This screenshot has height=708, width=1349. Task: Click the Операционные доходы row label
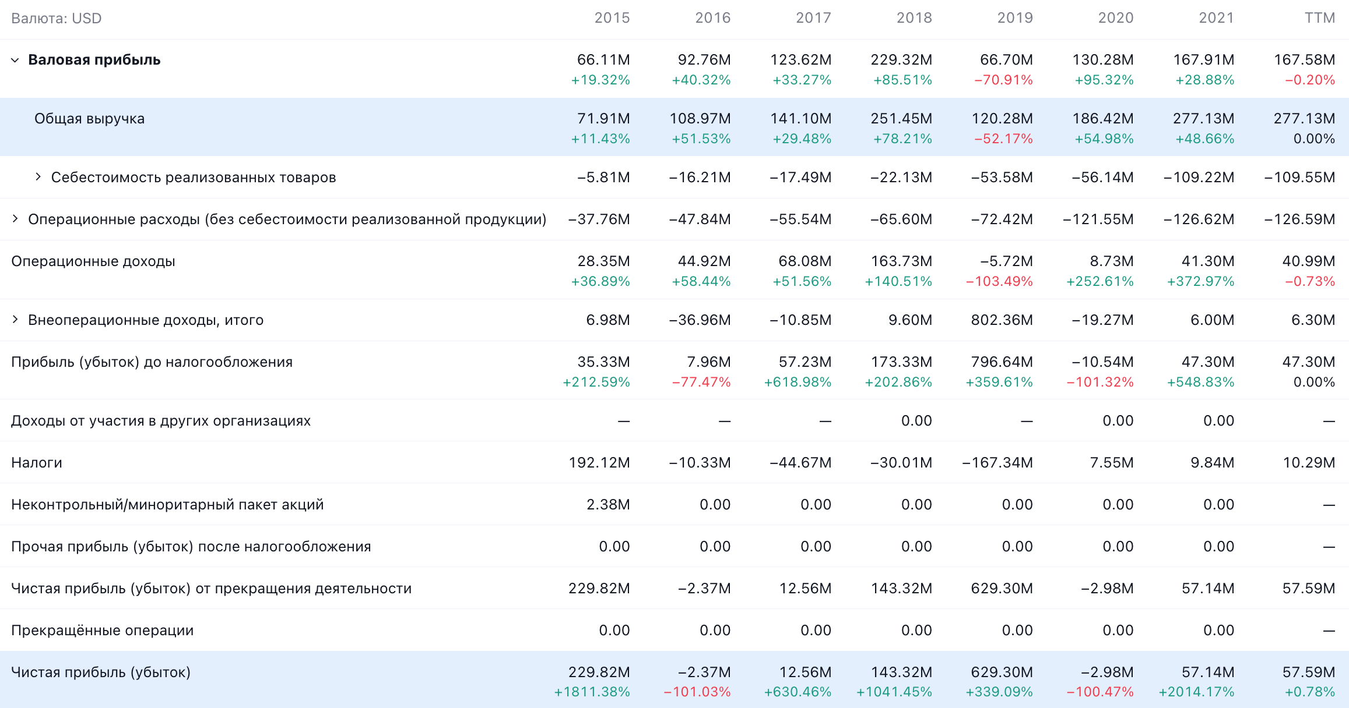tap(93, 261)
